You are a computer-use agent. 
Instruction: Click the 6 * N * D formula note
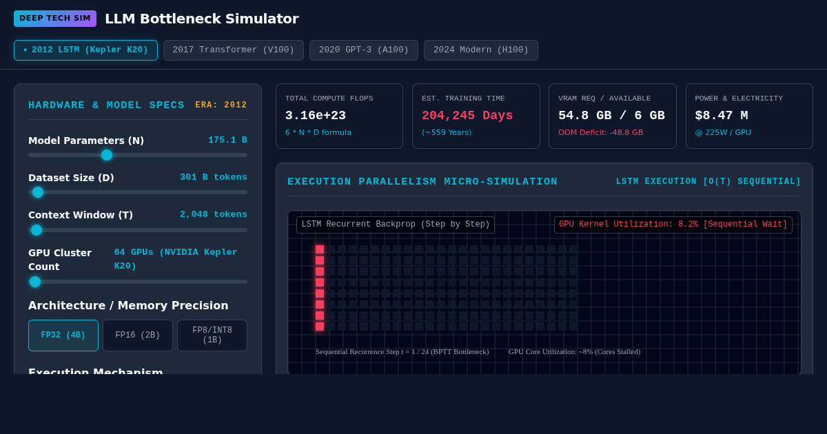pyautogui.click(x=318, y=133)
